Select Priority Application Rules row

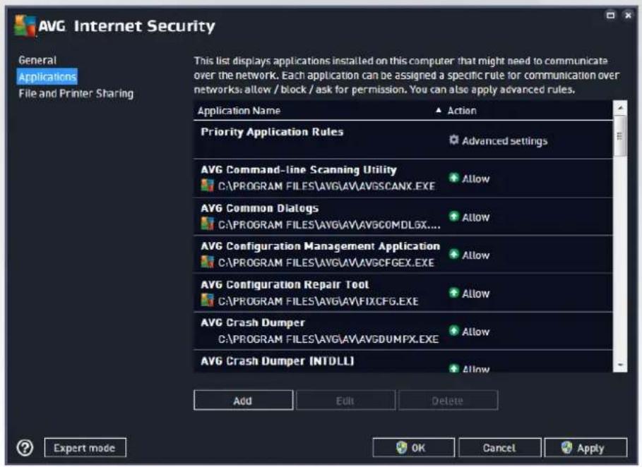coord(403,140)
